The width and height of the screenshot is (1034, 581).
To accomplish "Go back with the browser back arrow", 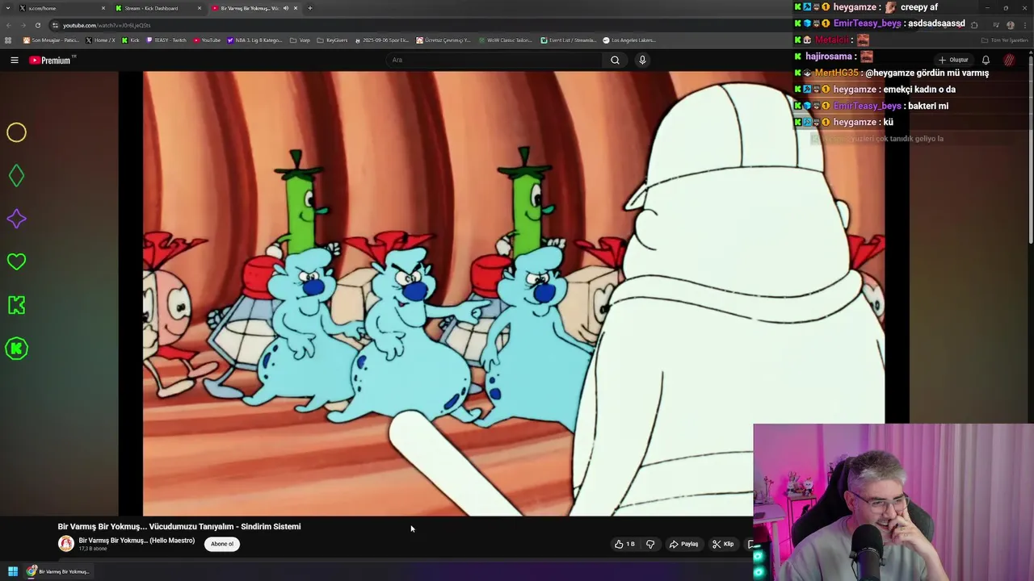I will pos(8,25).
